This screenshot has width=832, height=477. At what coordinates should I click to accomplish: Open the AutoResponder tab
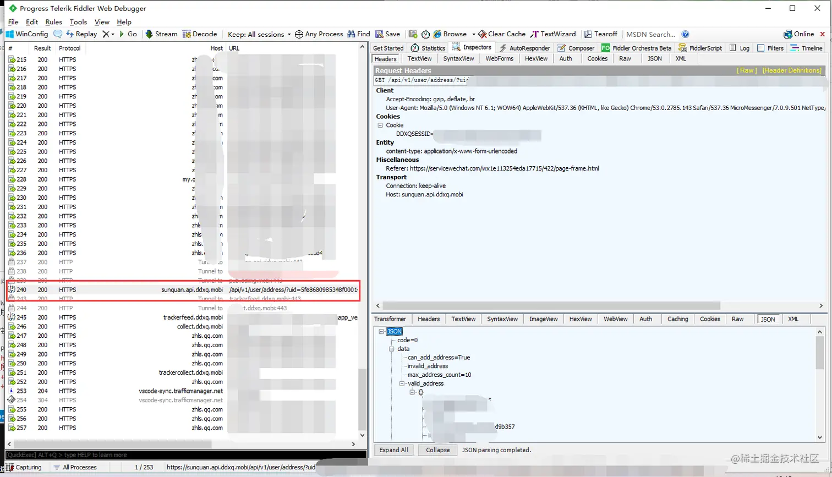[x=524, y=48]
